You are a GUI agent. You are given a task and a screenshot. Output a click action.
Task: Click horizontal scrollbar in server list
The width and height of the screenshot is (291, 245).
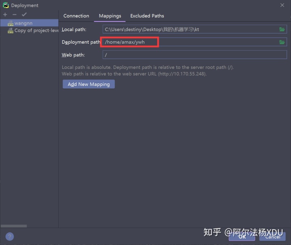click(x=14, y=226)
